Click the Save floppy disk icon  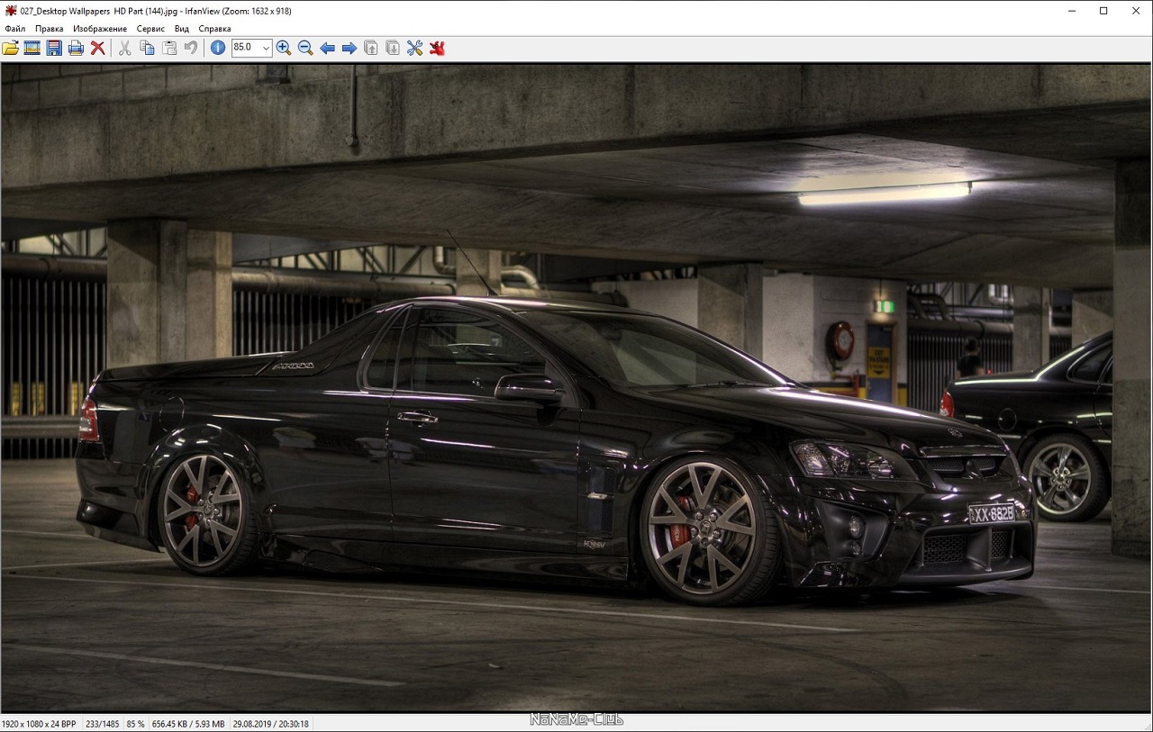pyautogui.click(x=54, y=49)
